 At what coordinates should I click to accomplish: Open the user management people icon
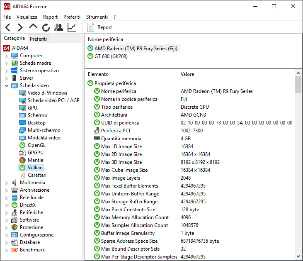pyautogui.click(x=58, y=27)
